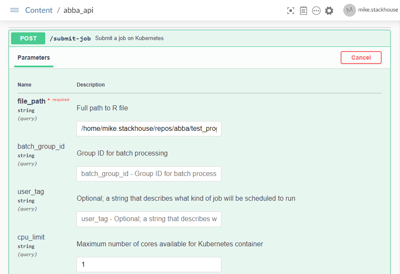Collapse the /submit-job endpoint path

pos(70,38)
